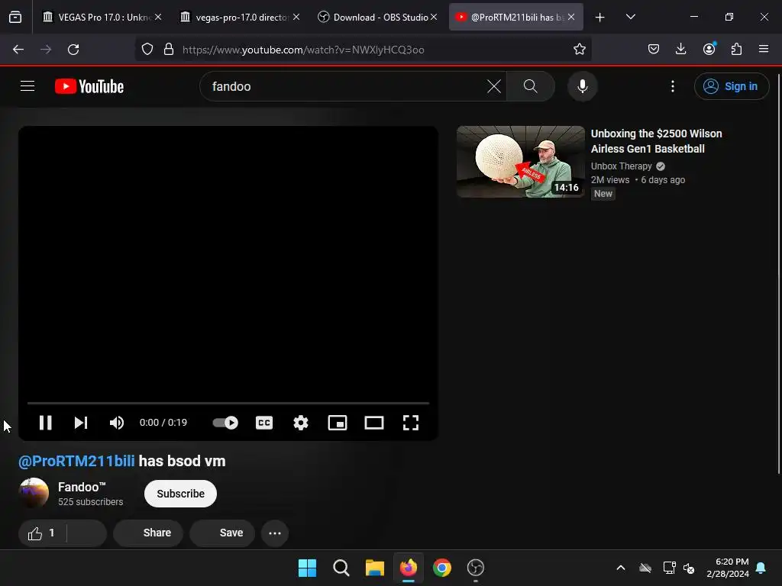Open the notification bell
Viewport: 782px width, 586px height.
pos(761,568)
